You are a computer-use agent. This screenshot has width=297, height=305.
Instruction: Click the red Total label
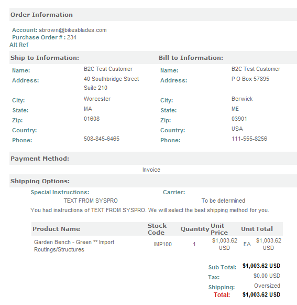point(222,295)
